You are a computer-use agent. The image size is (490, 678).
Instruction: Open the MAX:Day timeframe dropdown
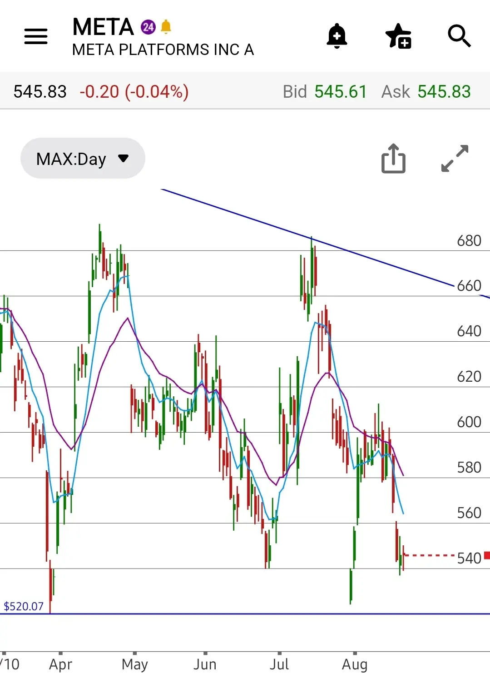click(83, 158)
